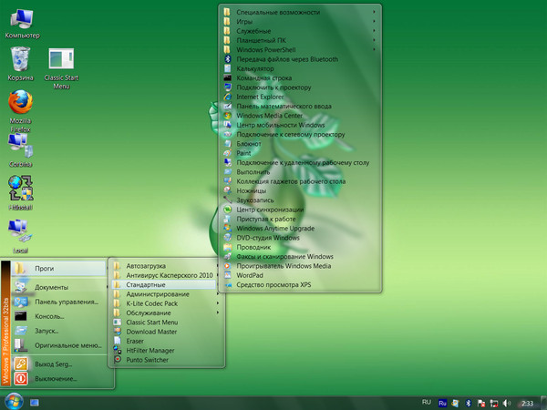Click the Выход Serg log off button
The image size is (547, 410).
(x=58, y=364)
